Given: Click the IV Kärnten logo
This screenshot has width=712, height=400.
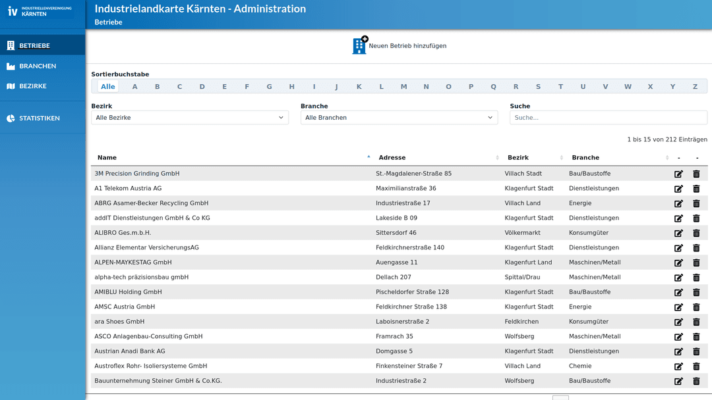Looking at the screenshot, I should [x=40, y=11].
